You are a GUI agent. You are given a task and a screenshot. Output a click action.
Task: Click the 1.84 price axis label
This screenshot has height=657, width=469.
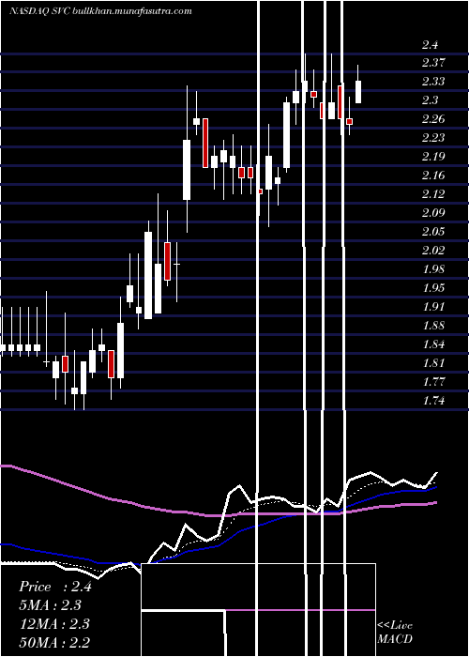tap(433, 344)
